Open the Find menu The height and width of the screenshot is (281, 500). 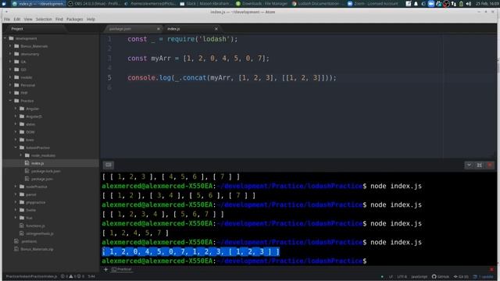coord(59,20)
